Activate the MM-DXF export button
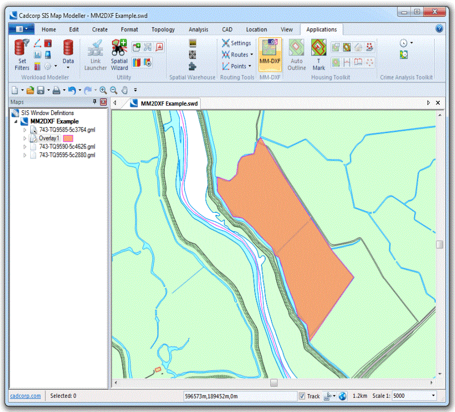Image resolution: width=455 pixels, height=412 pixels. click(x=270, y=54)
